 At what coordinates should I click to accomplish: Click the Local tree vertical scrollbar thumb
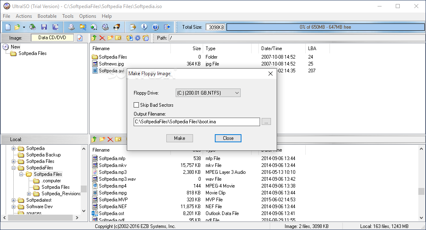(x=84, y=189)
